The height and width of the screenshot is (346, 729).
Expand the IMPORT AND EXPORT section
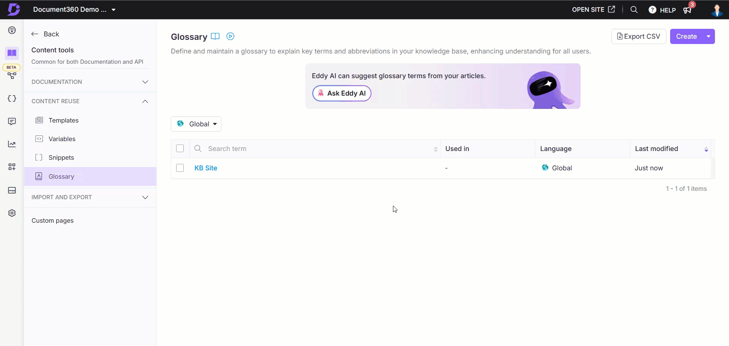coord(90,197)
